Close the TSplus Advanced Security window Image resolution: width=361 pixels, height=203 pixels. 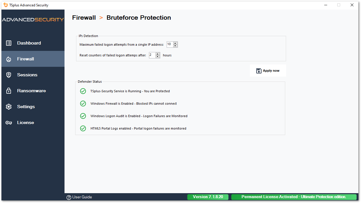click(x=352, y=5)
